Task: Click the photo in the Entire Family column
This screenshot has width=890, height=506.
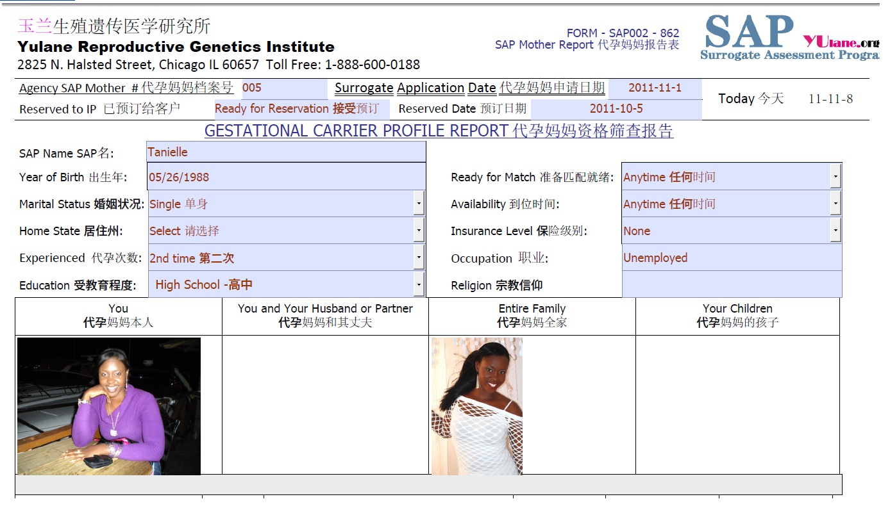Action: [477, 406]
